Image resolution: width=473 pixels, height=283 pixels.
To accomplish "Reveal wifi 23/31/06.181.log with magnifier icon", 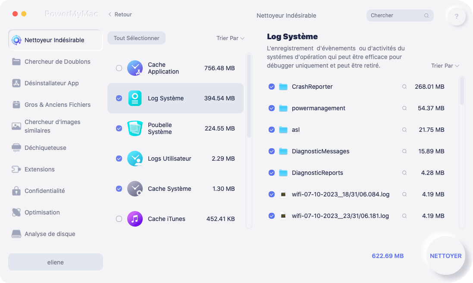I will 404,216.
